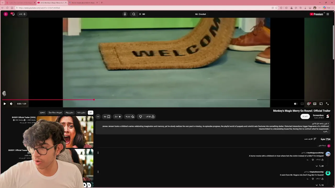335x188 pixels.
Task: Open the BUDDY Official Trailer thumbnail
Action: tap(65, 132)
